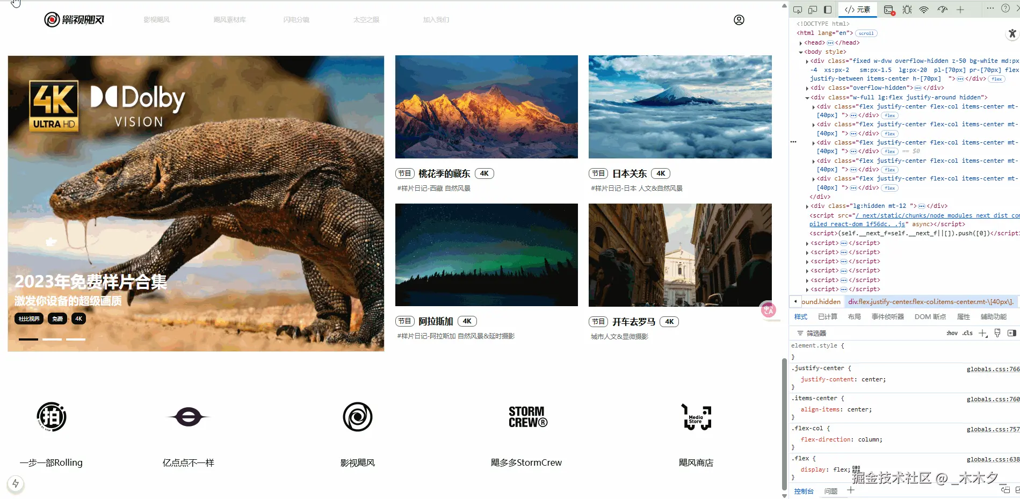The image size is (1020, 499).
Task: Expand the selected == $0 div node
Action: [814, 143]
